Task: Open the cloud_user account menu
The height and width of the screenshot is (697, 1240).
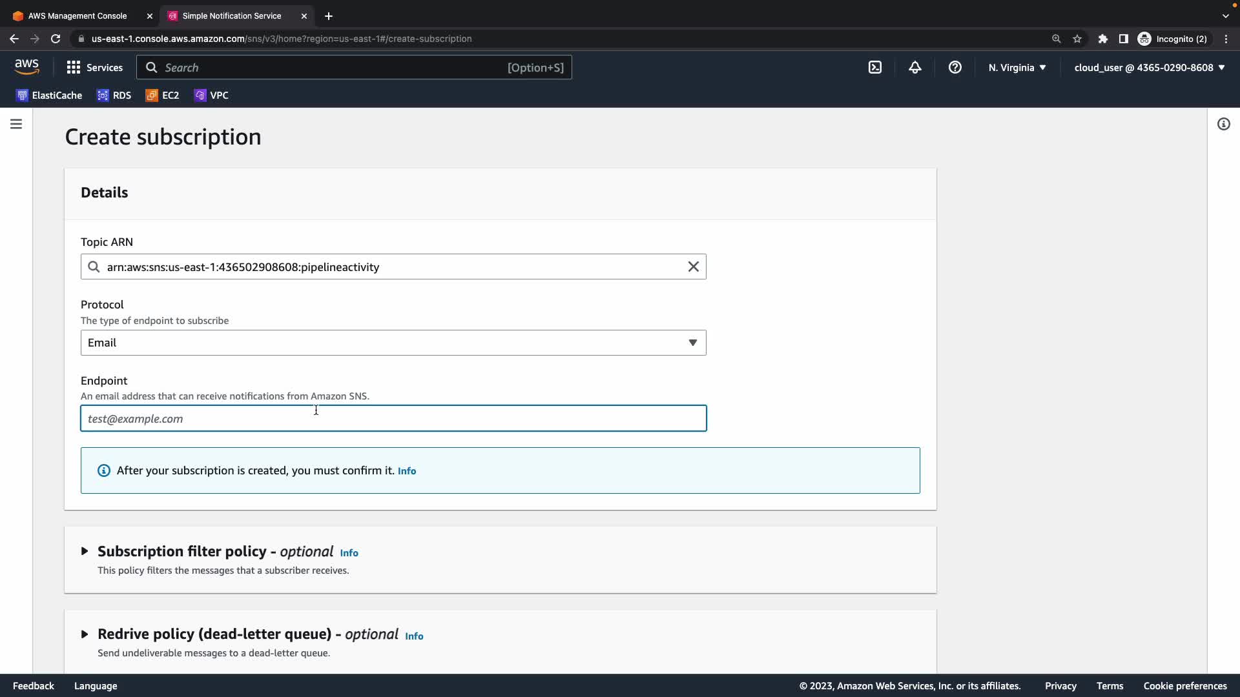Action: tap(1149, 67)
